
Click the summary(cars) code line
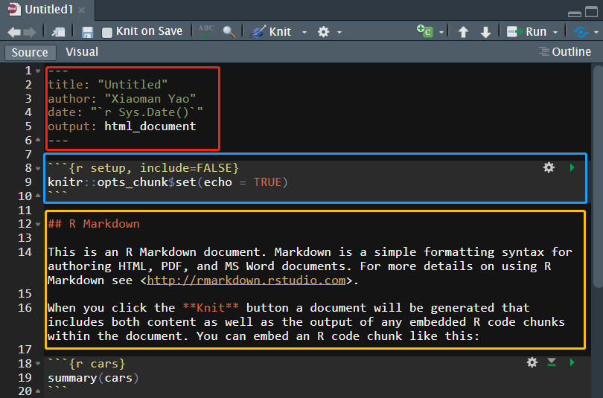pos(93,378)
